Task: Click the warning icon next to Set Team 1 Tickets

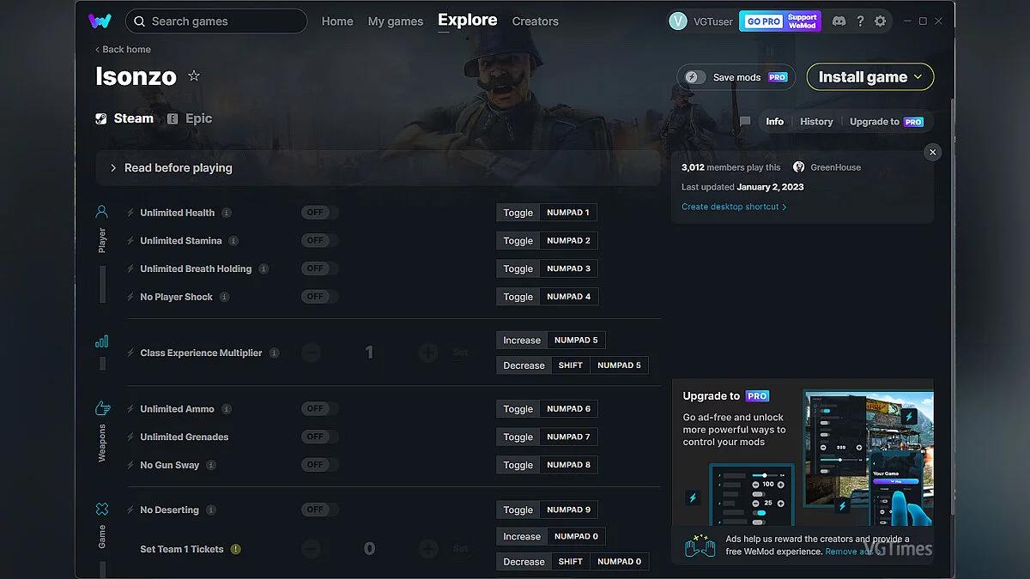Action: click(236, 549)
